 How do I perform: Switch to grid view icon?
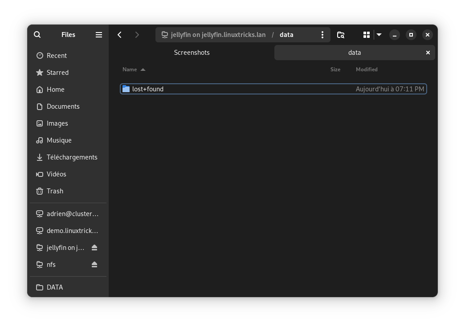pos(367,35)
